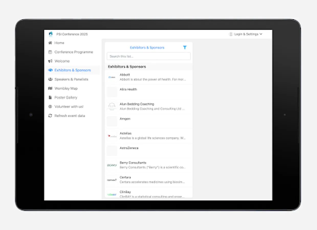Click the PSI Conference app logo
The image size is (317, 230).
[51, 34]
